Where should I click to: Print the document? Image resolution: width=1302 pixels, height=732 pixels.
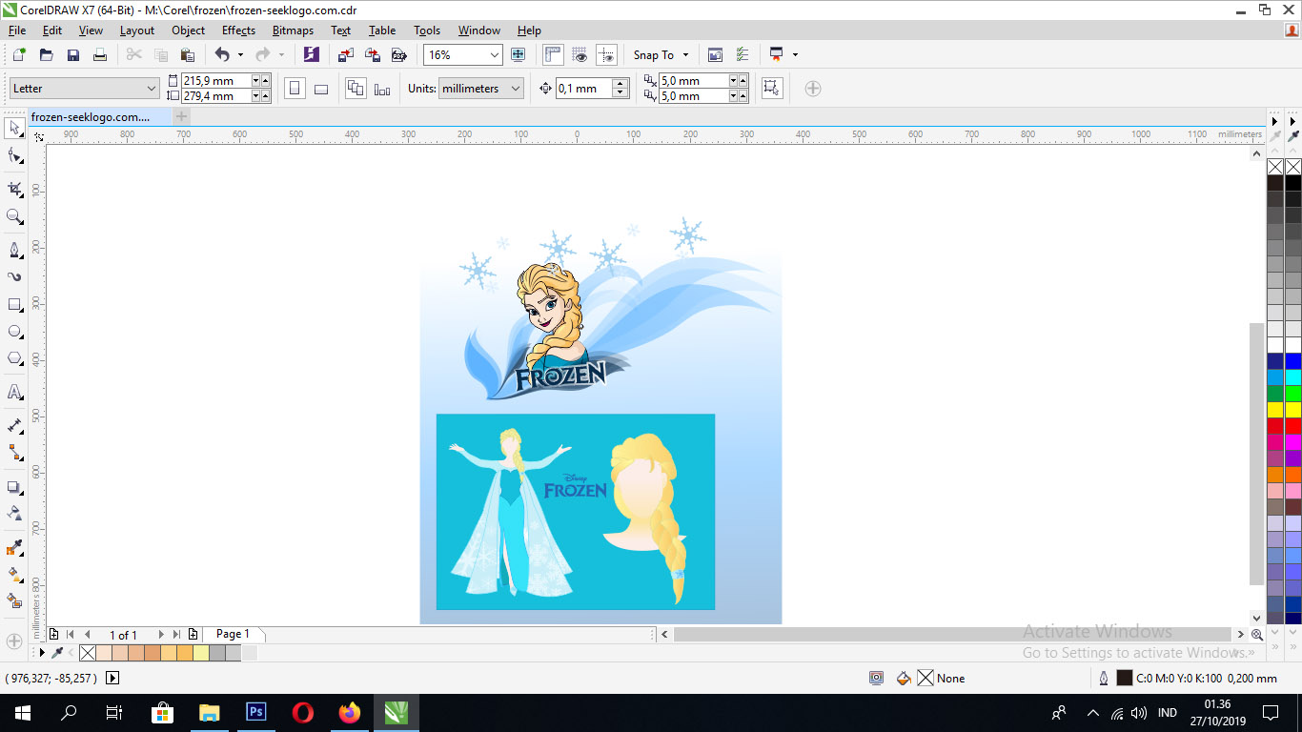coord(99,55)
